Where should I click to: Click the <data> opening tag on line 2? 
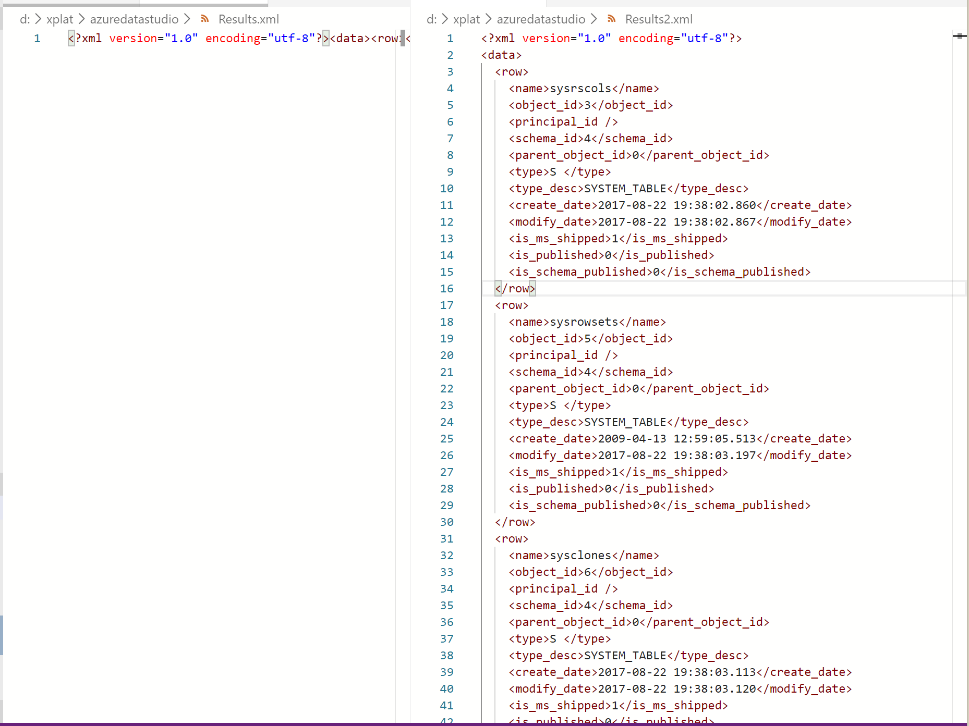click(501, 55)
